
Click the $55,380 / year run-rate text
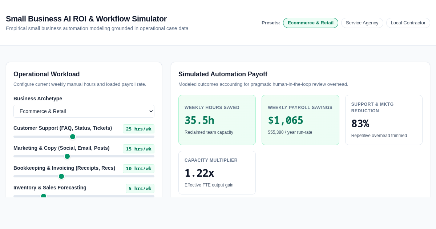click(x=290, y=132)
